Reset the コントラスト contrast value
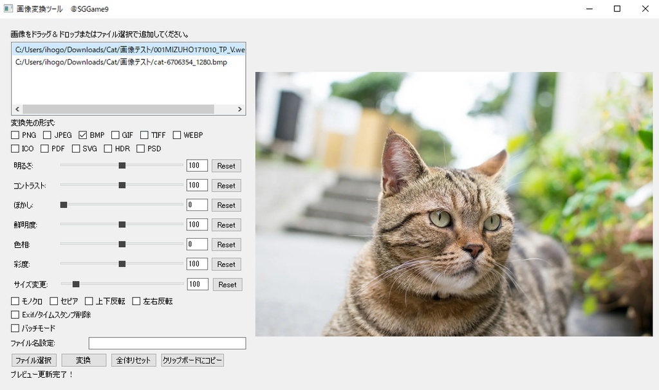This screenshot has width=659, height=390. coord(226,185)
